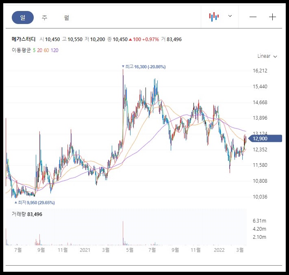Click the 최고 16,300 high marker
Screen dimensions: 289x275
coord(144,67)
